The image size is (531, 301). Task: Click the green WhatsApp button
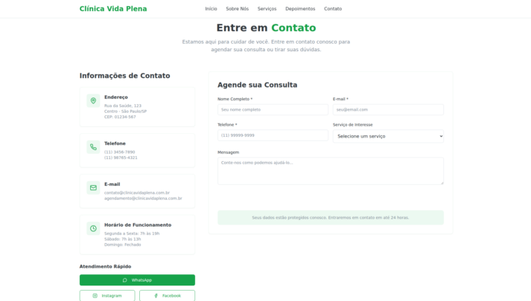[x=137, y=280]
